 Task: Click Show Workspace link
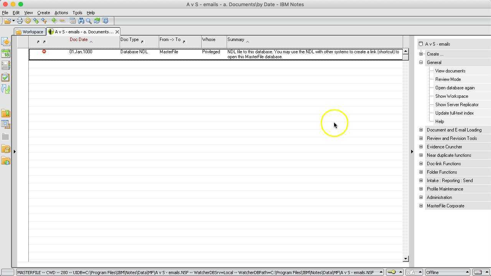tap(452, 96)
